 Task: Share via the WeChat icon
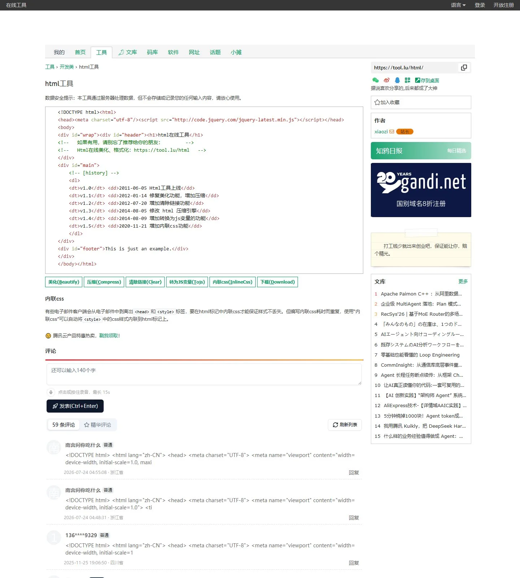376,80
